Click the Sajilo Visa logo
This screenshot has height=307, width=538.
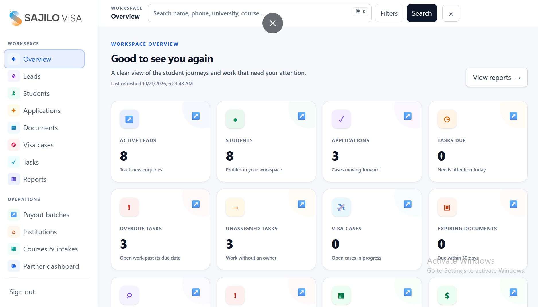point(45,18)
